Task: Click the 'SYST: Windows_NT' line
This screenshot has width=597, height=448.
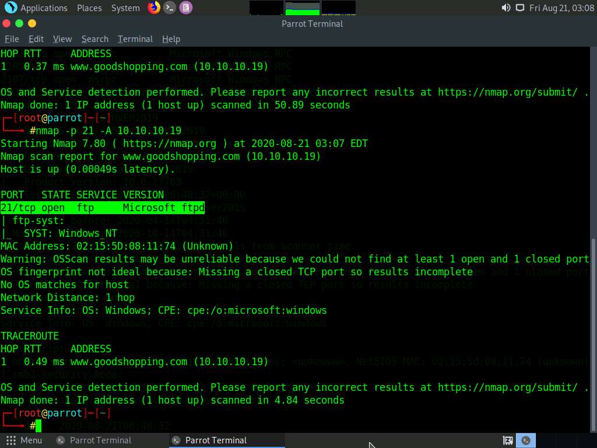Action: click(x=71, y=233)
